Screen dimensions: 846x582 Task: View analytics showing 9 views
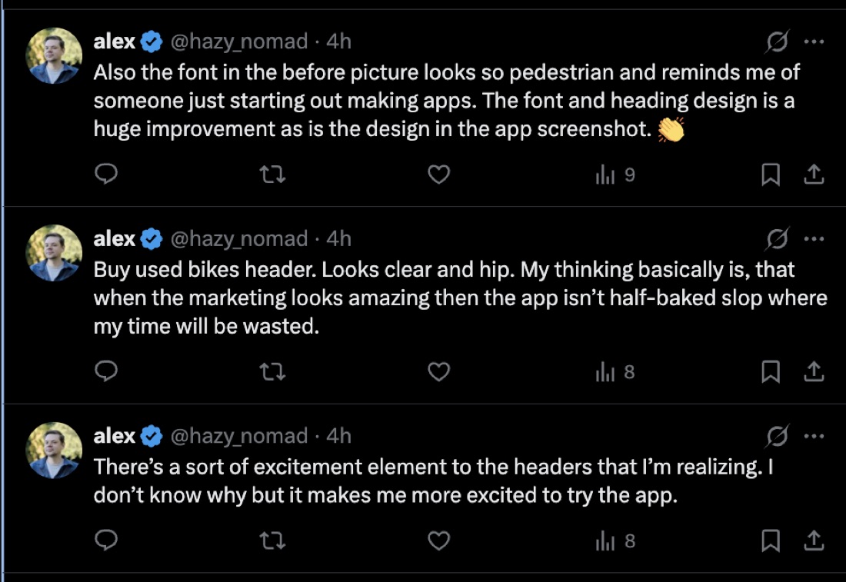(x=615, y=175)
